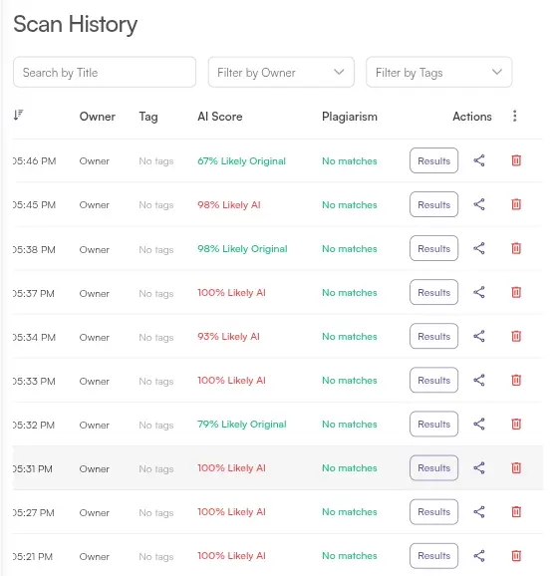Click the Search by Title field

pos(105,72)
